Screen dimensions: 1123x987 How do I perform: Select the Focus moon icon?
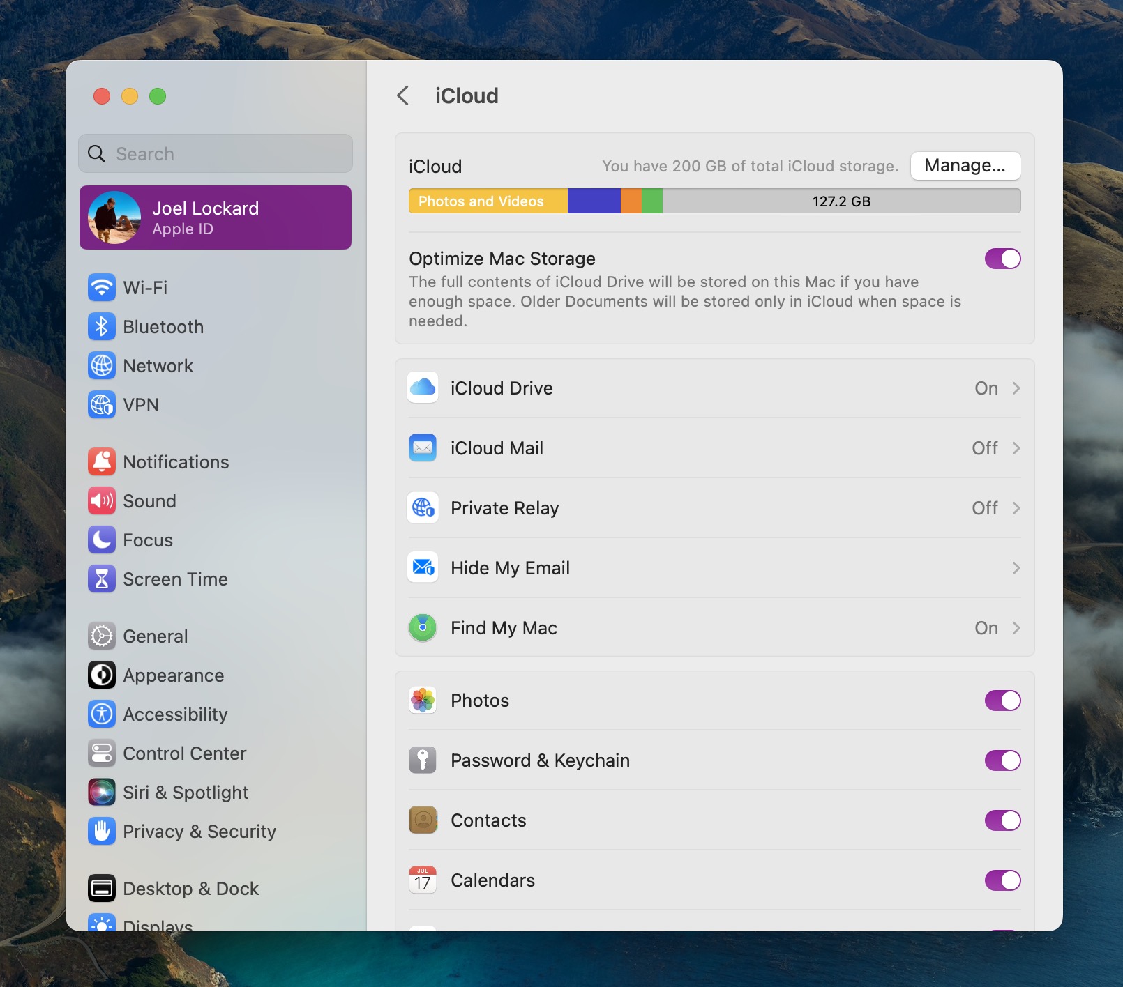click(x=102, y=540)
